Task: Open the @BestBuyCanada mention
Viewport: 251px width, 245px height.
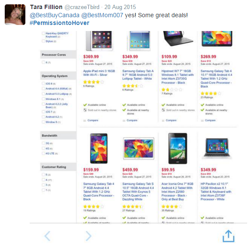Action: [55, 15]
